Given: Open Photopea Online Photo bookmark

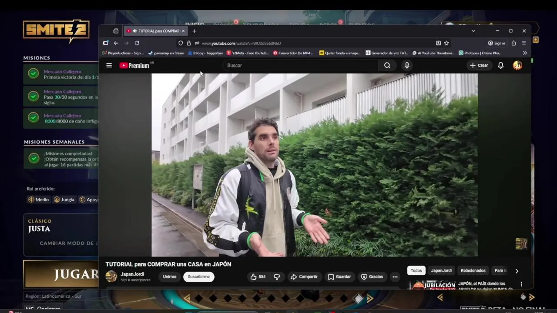Looking at the screenshot, I should coord(480,53).
